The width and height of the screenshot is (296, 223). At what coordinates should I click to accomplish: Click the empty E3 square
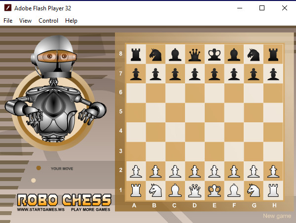[x=214, y=152]
